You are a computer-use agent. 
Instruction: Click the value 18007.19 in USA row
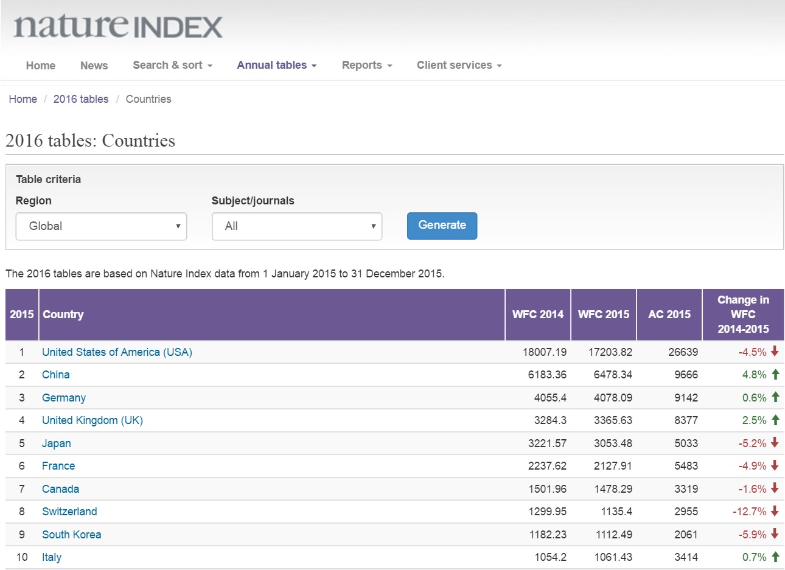(545, 352)
